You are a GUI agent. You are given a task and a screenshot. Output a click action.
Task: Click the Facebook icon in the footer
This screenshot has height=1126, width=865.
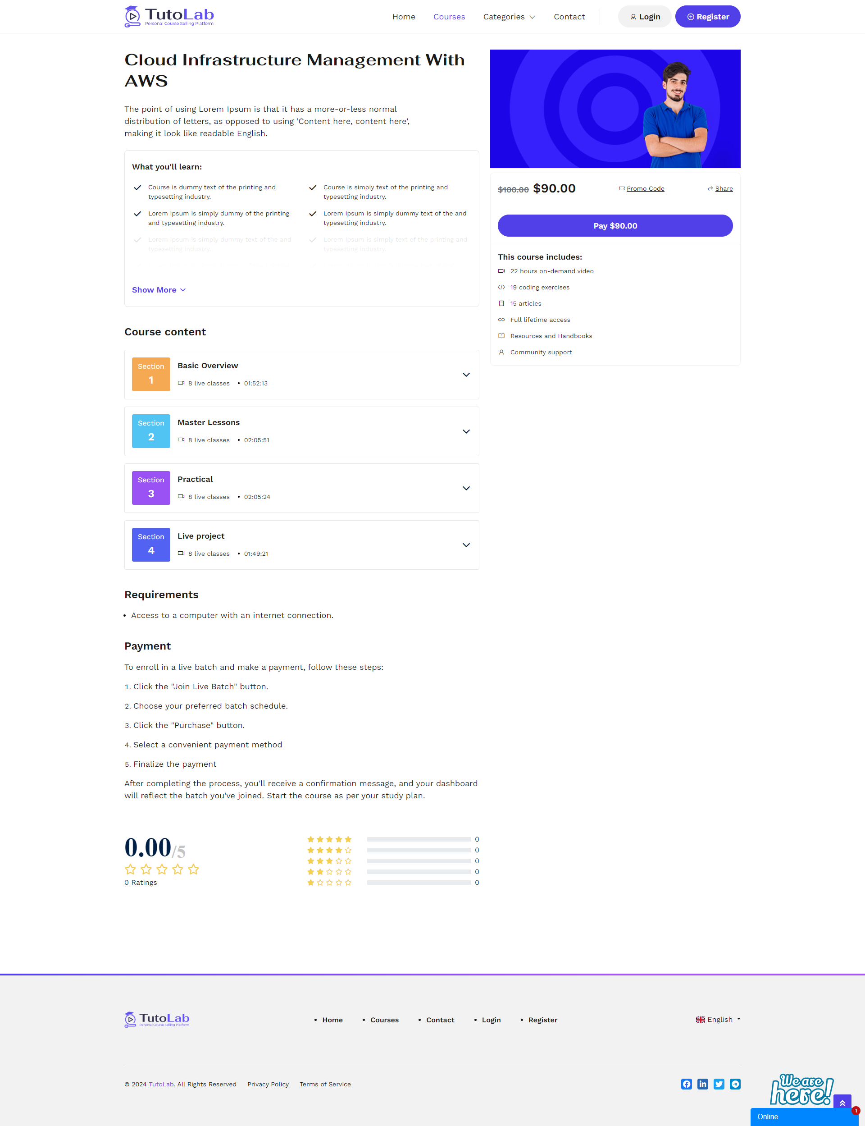[686, 1084]
